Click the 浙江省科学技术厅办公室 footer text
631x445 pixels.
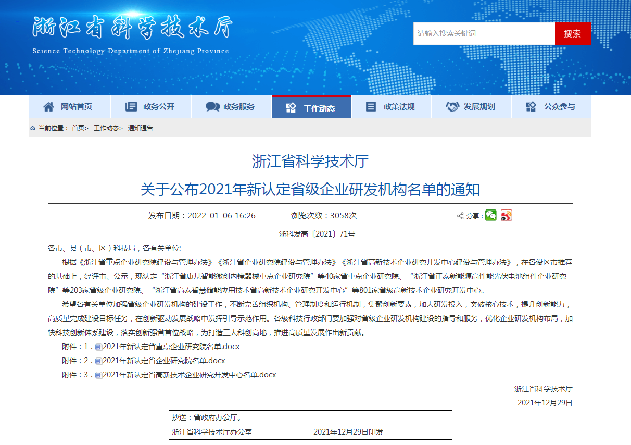point(212,432)
